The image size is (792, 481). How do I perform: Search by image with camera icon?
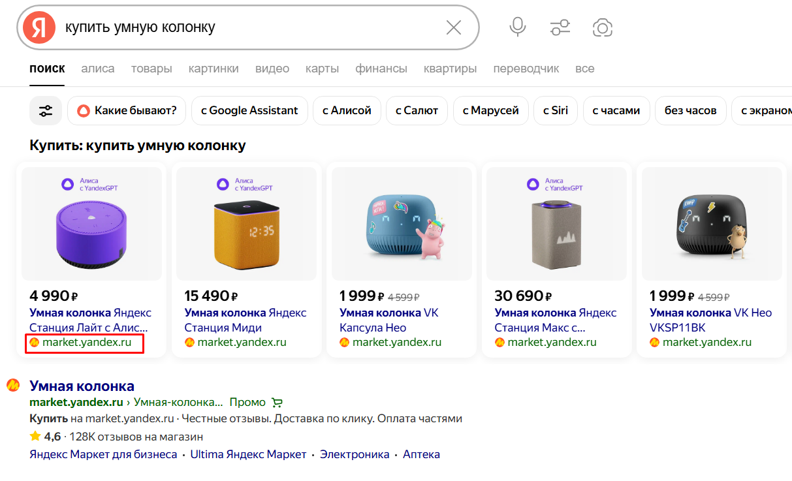(602, 27)
